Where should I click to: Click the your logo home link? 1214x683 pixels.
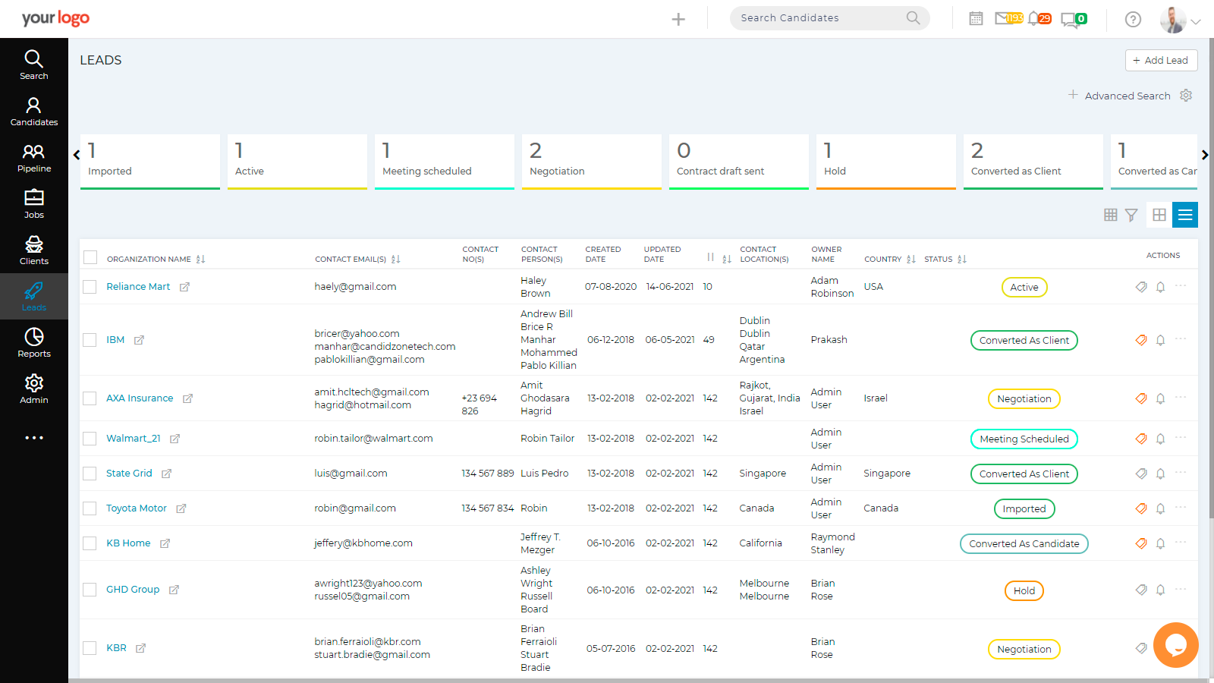click(55, 18)
